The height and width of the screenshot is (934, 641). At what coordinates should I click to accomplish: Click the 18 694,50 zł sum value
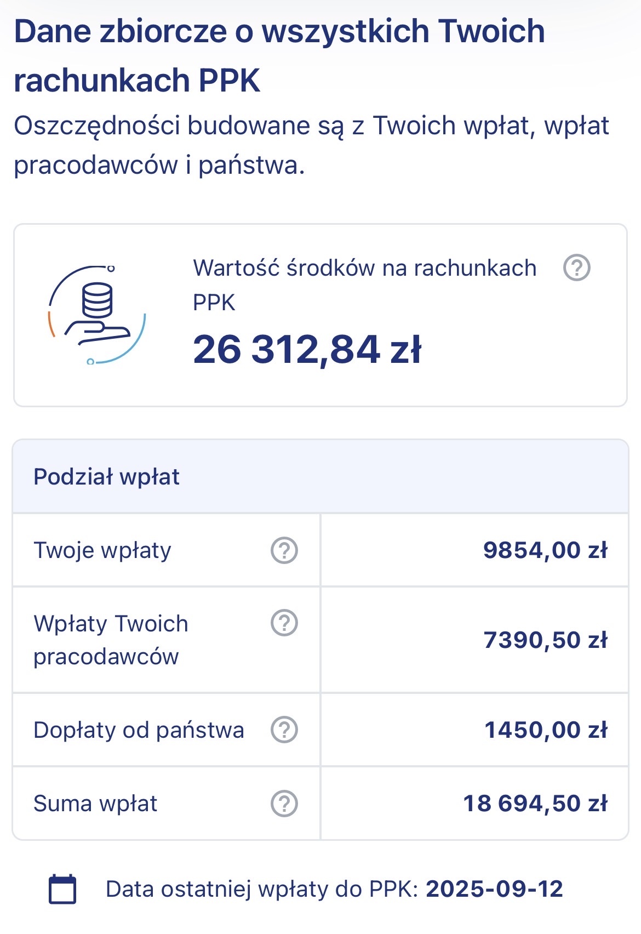point(535,804)
